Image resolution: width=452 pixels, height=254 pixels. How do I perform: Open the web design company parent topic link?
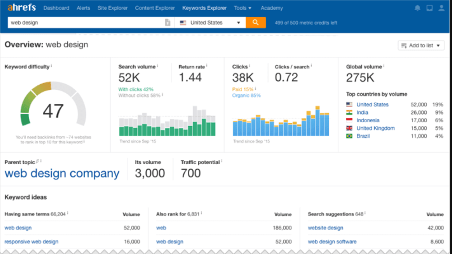pyautogui.click(x=62, y=174)
